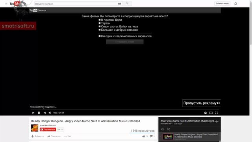The width and height of the screenshot is (252, 142).
Task: Open the playlist video thumbnail
Action: pos(168,137)
